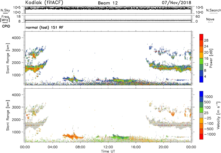Select the Freq. [MHz] axis label
Screen dimensions: 221x153
5,19
